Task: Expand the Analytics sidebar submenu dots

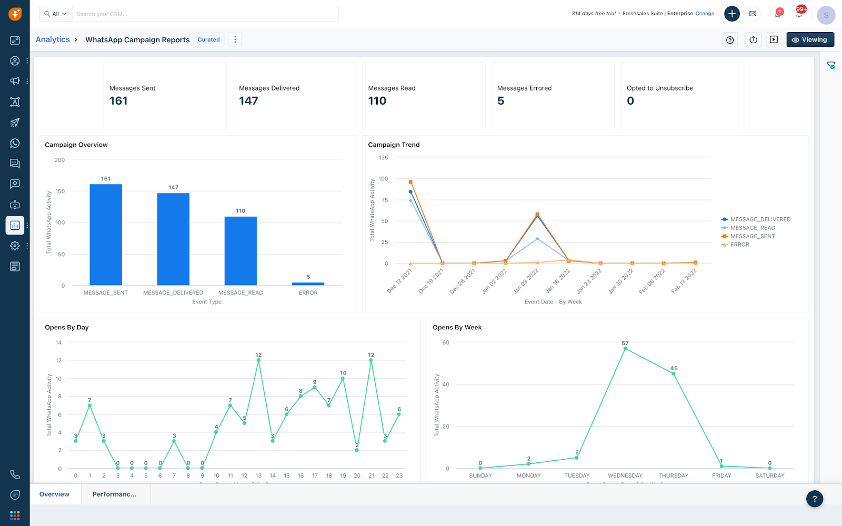Action: pos(27,225)
